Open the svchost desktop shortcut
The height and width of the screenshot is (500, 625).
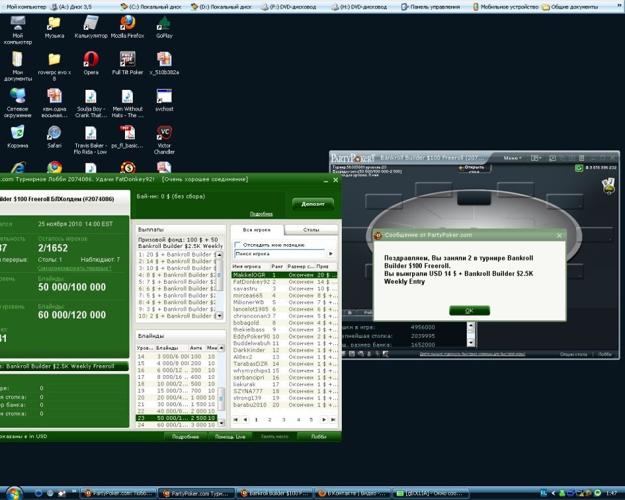tap(164, 100)
